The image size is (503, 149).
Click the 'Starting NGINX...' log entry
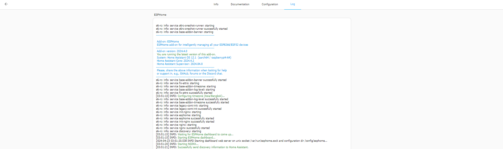click(177, 144)
